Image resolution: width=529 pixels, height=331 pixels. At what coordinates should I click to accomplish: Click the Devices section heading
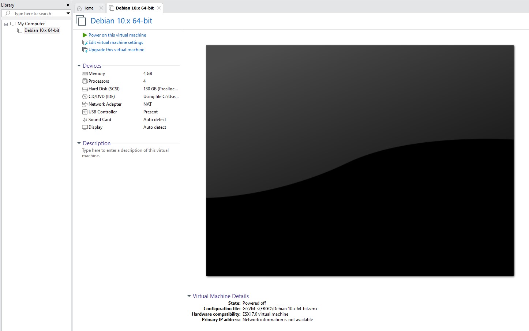pyautogui.click(x=92, y=66)
